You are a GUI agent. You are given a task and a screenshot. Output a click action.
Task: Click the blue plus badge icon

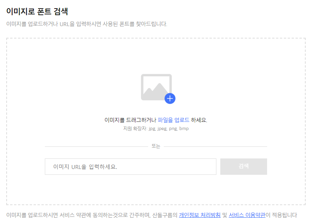(170, 98)
